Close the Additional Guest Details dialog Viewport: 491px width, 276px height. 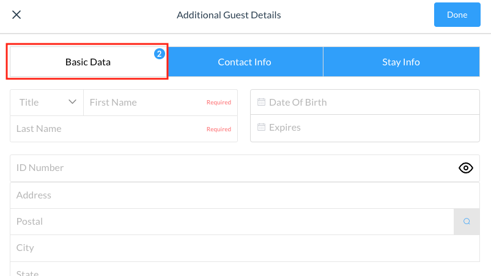17,15
